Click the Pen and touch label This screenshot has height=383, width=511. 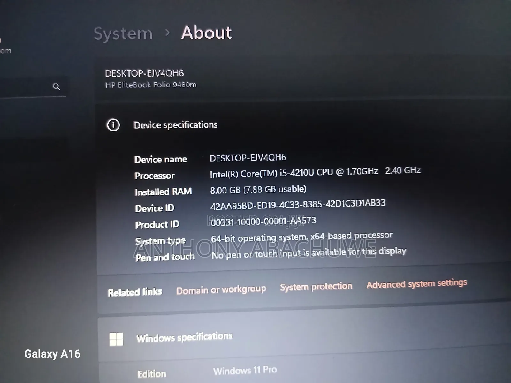pyautogui.click(x=165, y=257)
